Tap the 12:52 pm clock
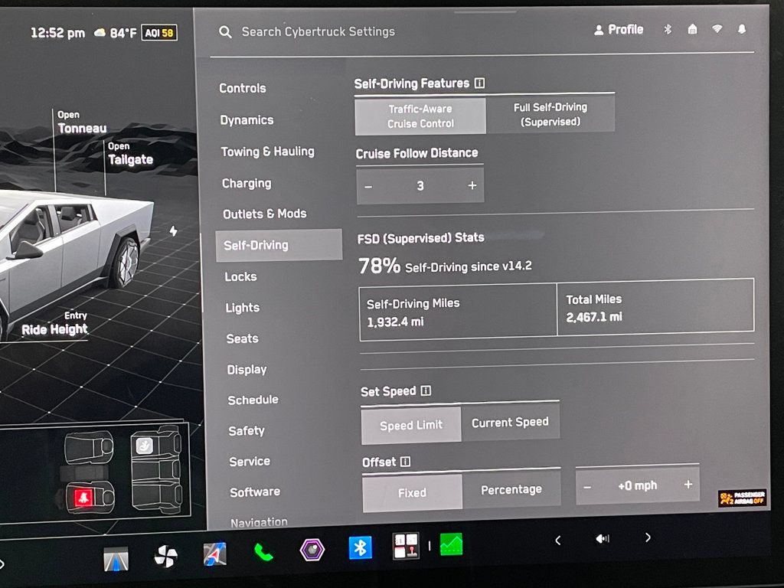 pyautogui.click(x=57, y=34)
